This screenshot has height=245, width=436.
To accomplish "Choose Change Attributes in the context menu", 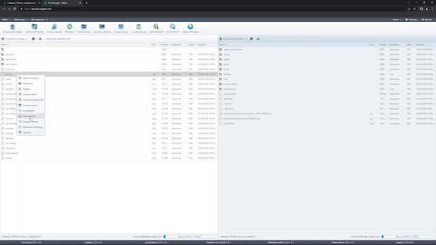I will pyautogui.click(x=31, y=127).
